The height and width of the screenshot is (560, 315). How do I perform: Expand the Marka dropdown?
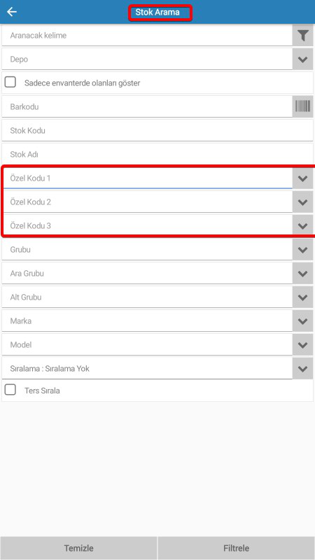pos(303,321)
